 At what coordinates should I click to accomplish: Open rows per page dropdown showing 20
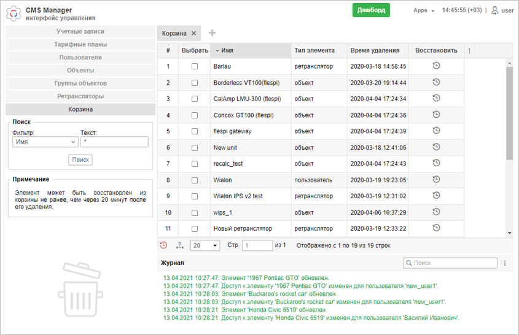click(x=205, y=245)
